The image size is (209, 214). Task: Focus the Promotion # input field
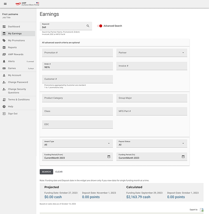(78, 53)
